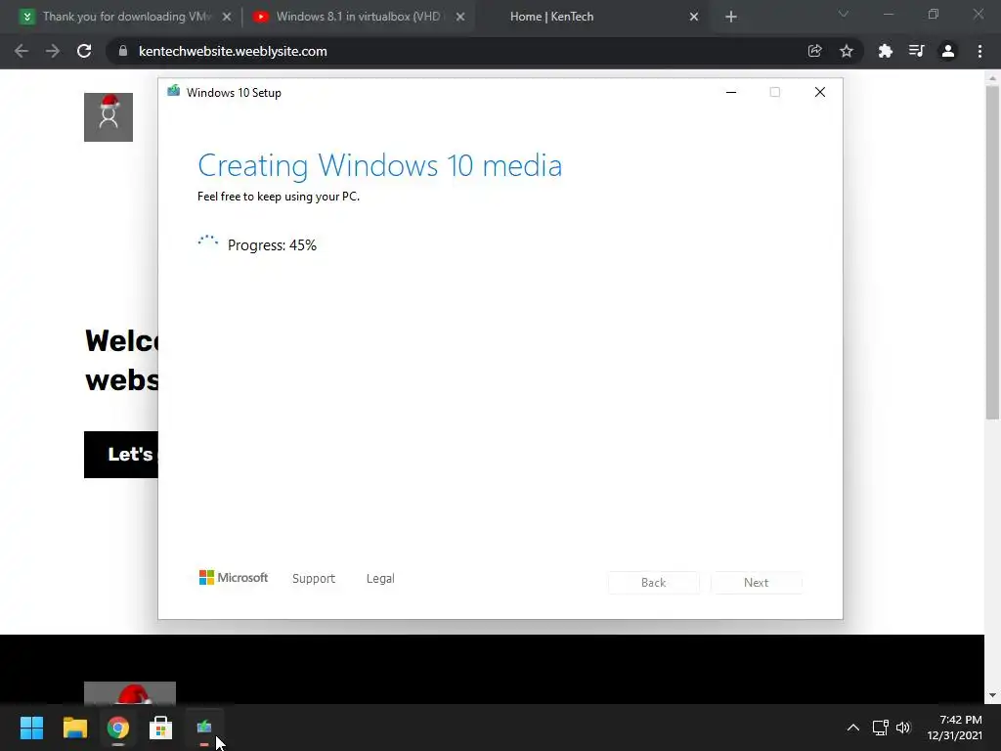
Task: Click the 'Feel free to keep using your PC.' text
Action: point(279,197)
